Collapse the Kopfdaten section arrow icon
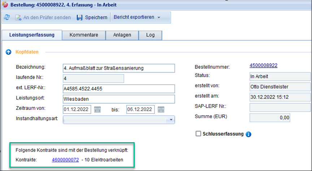 pyautogui.click(x=9, y=52)
